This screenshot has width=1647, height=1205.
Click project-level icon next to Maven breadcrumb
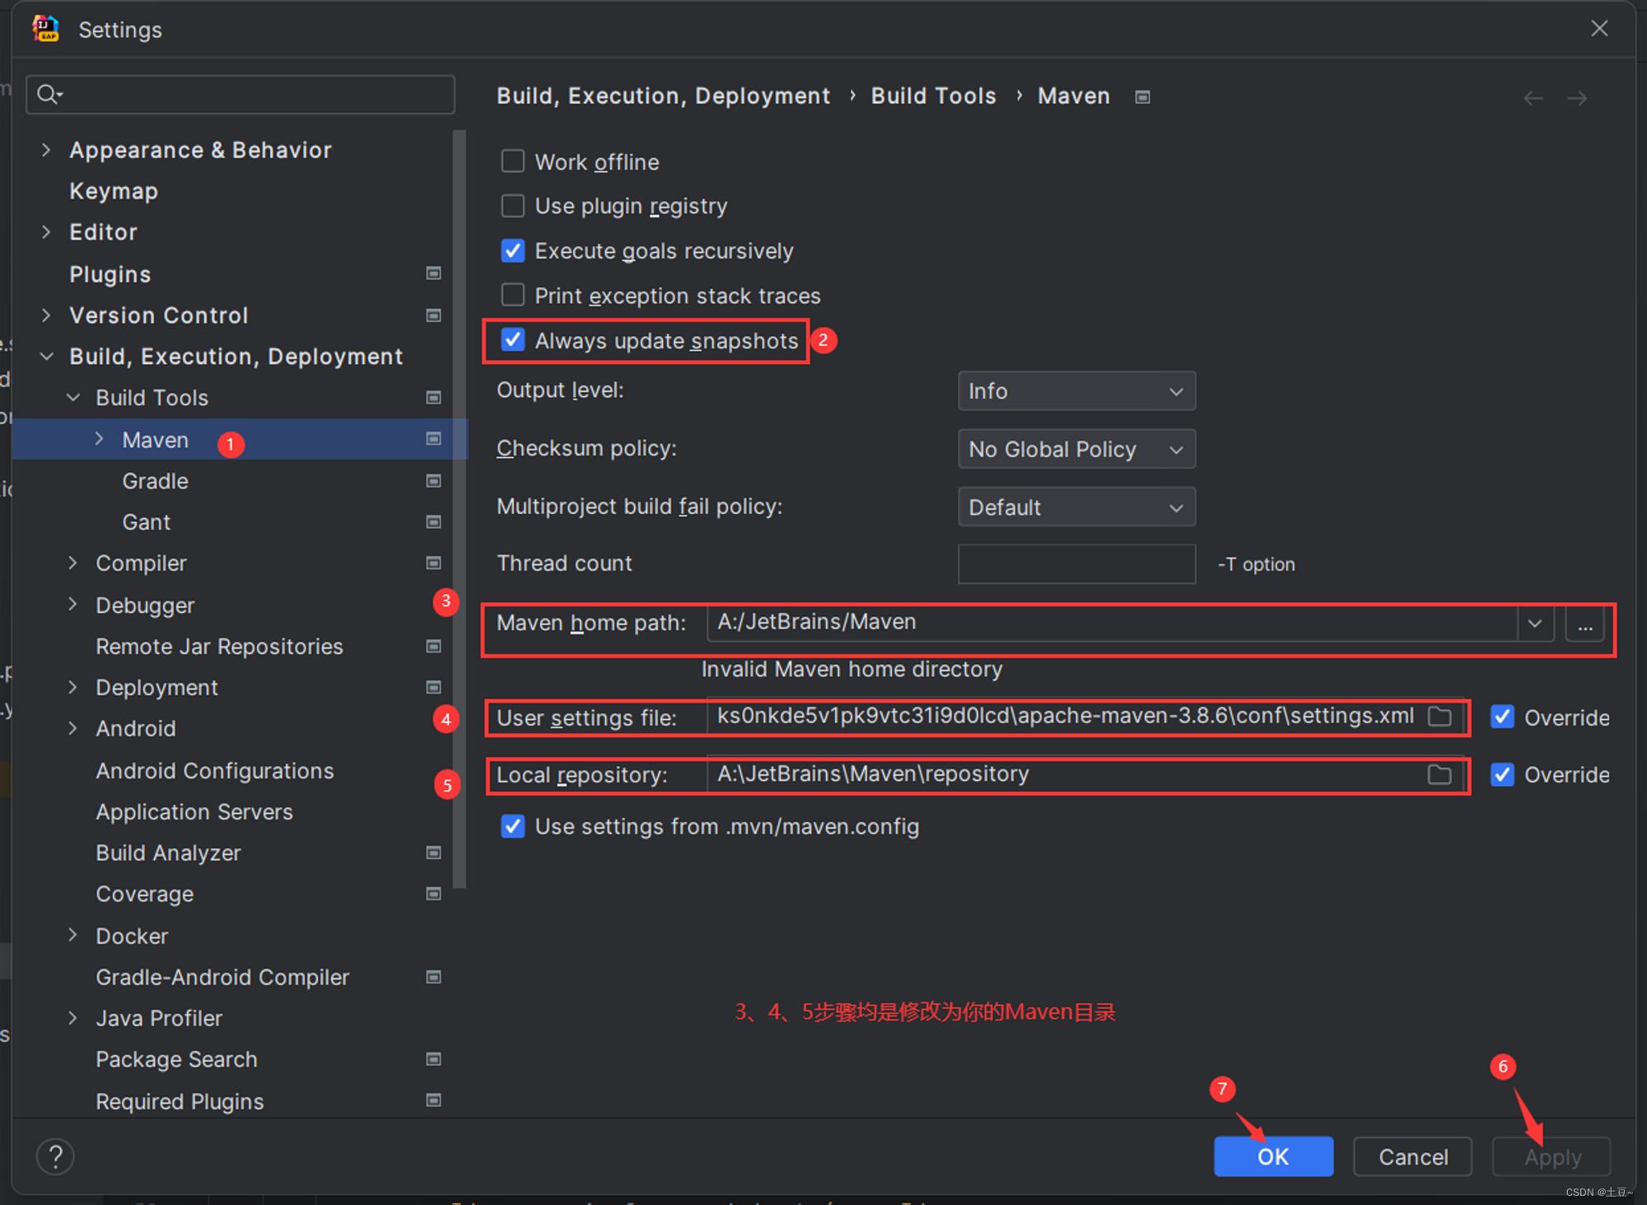[1142, 97]
